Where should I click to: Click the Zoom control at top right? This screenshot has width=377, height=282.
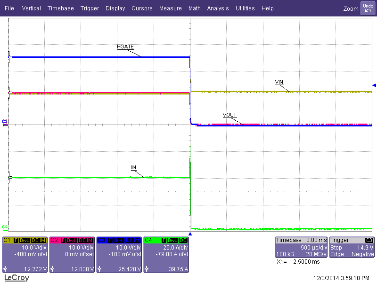(x=351, y=8)
